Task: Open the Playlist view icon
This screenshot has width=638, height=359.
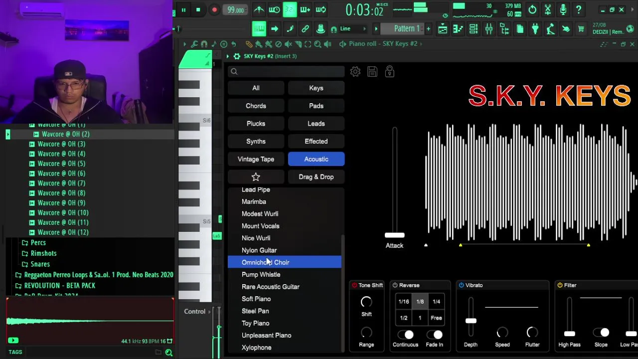Action: [x=443, y=29]
